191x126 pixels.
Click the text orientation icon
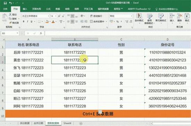pyautogui.click(x=82, y=16)
